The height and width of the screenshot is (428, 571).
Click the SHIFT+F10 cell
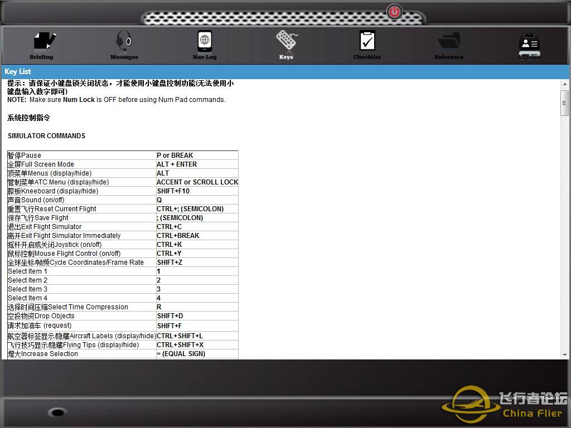click(197, 191)
